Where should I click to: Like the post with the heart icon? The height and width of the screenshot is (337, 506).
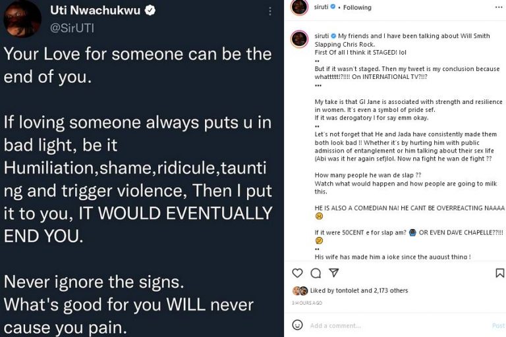[298, 273]
